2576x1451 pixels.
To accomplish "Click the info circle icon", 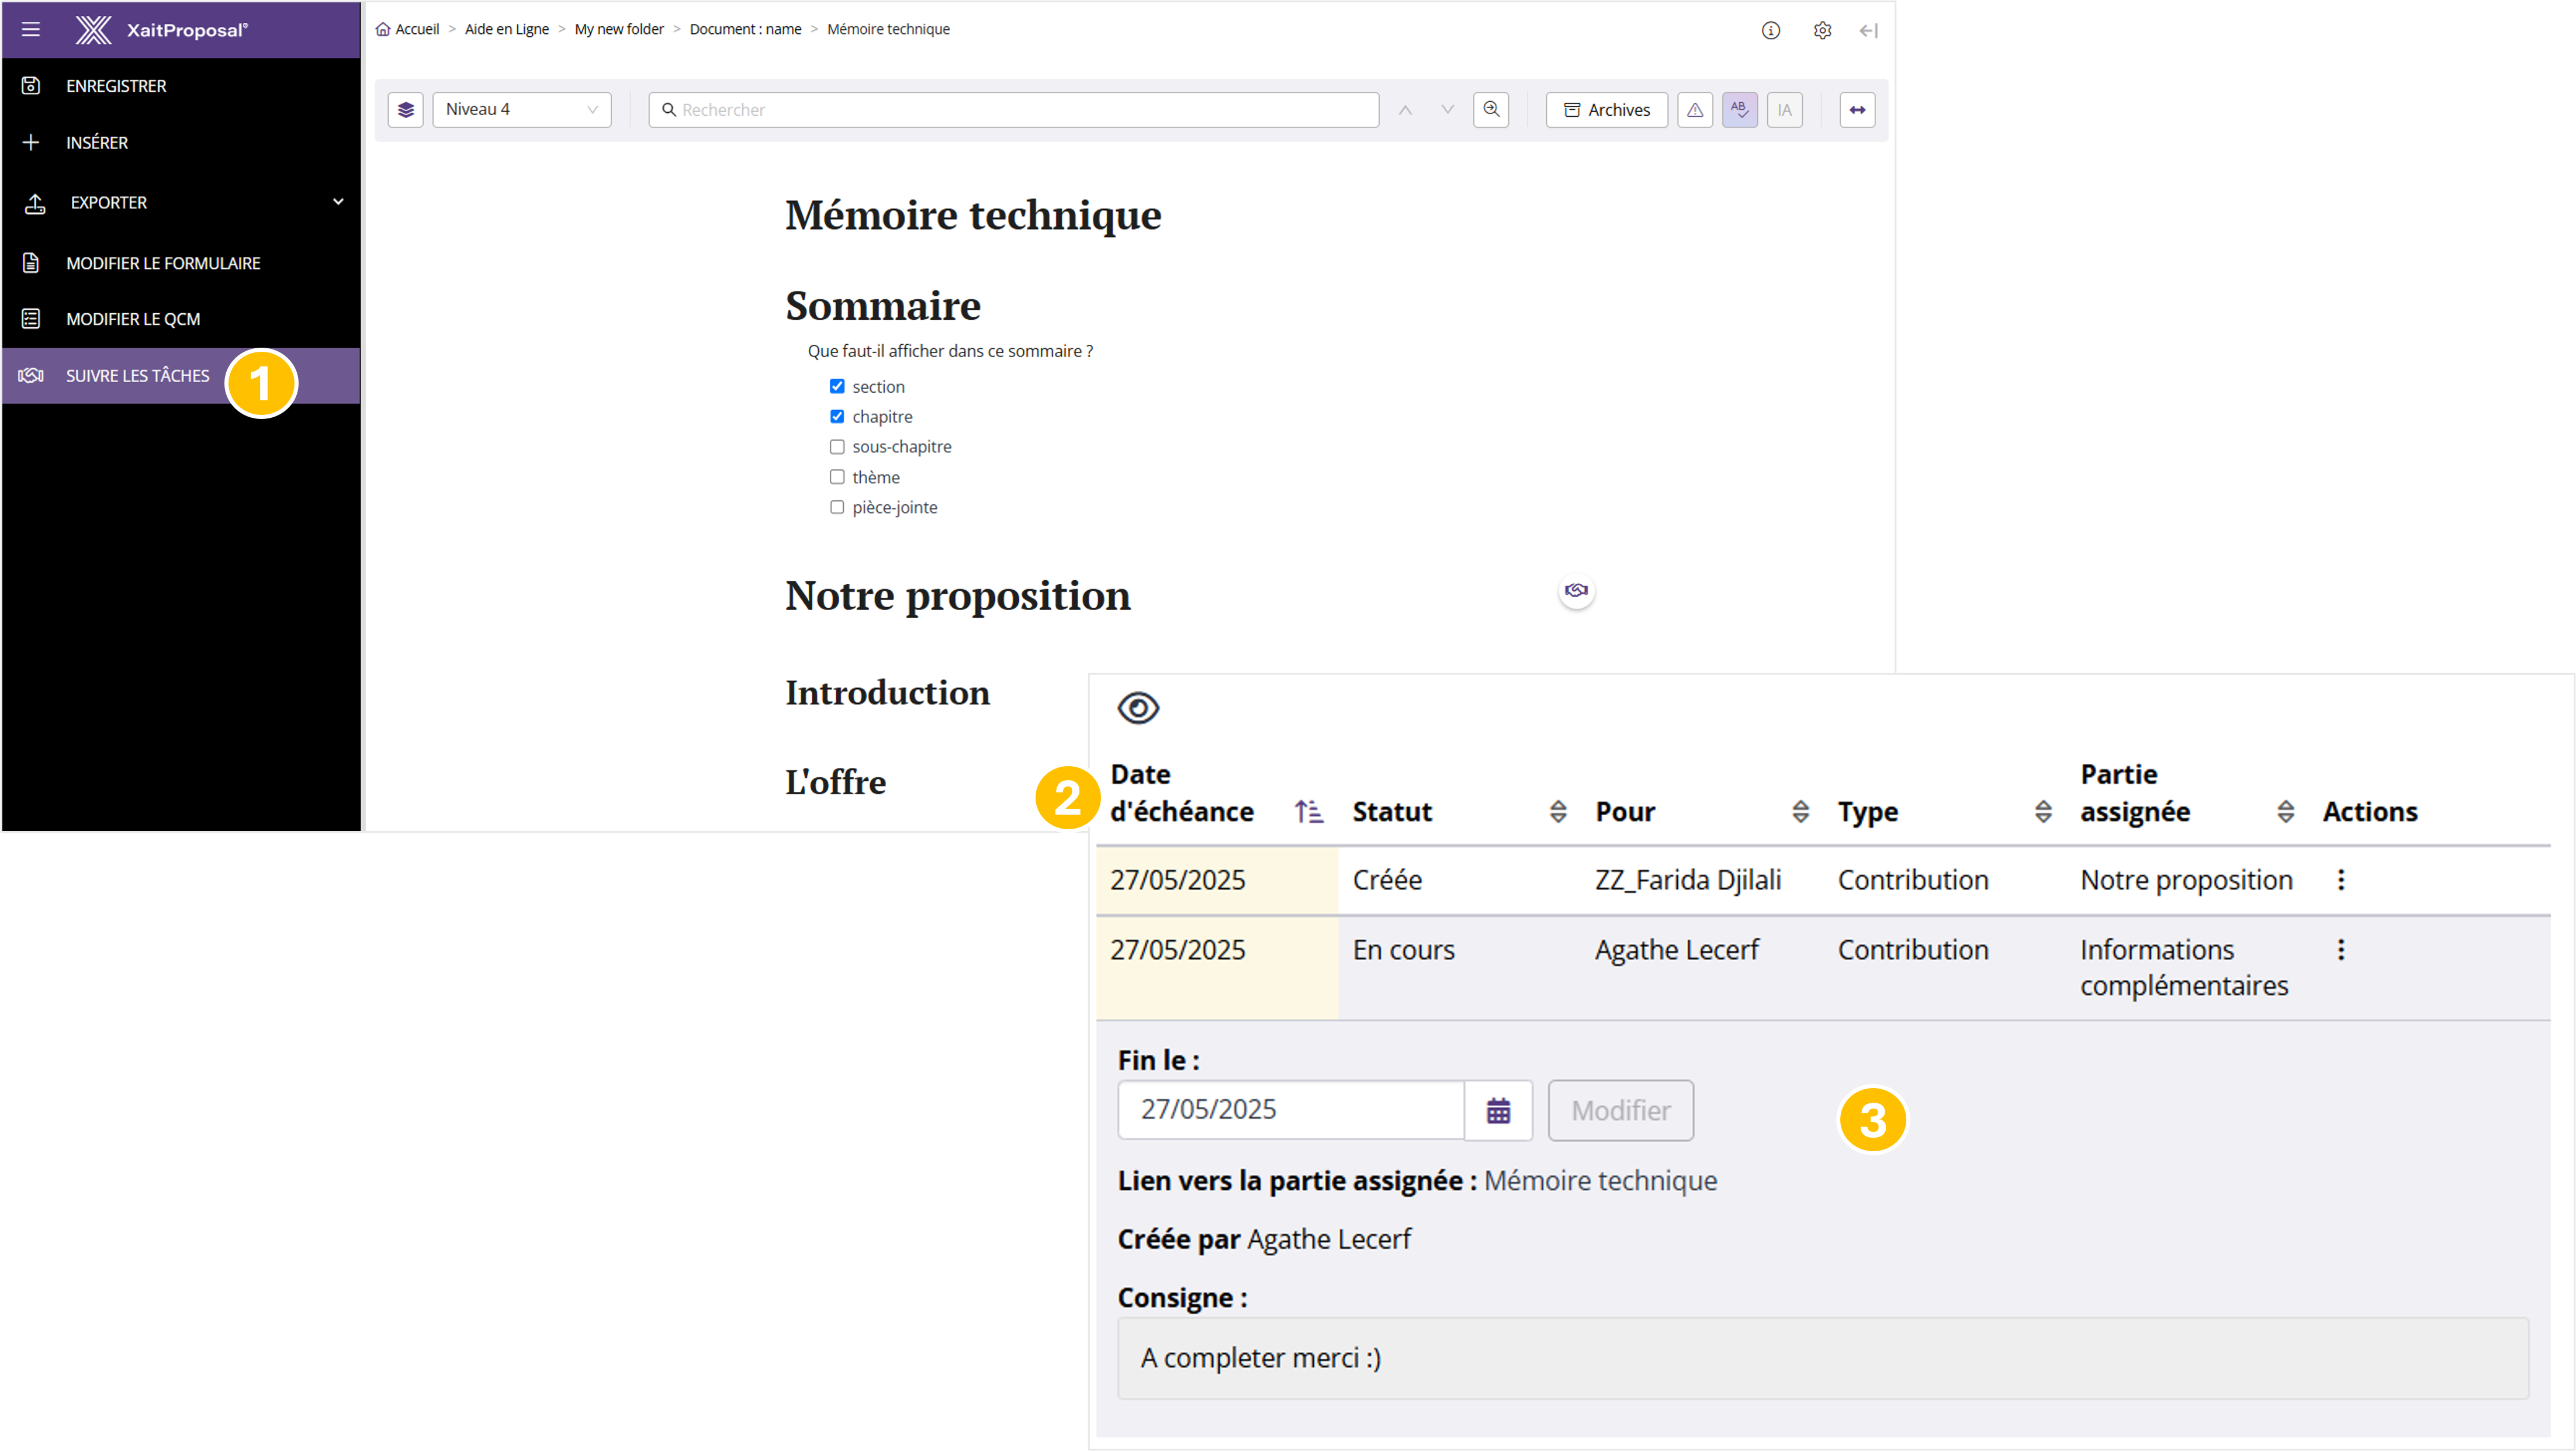I will [x=1770, y=30].
